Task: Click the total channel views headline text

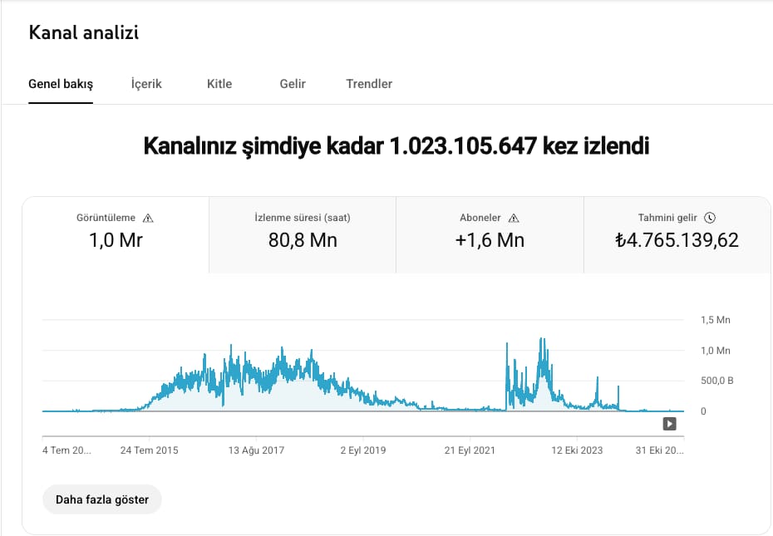Action: pos(396,146)
